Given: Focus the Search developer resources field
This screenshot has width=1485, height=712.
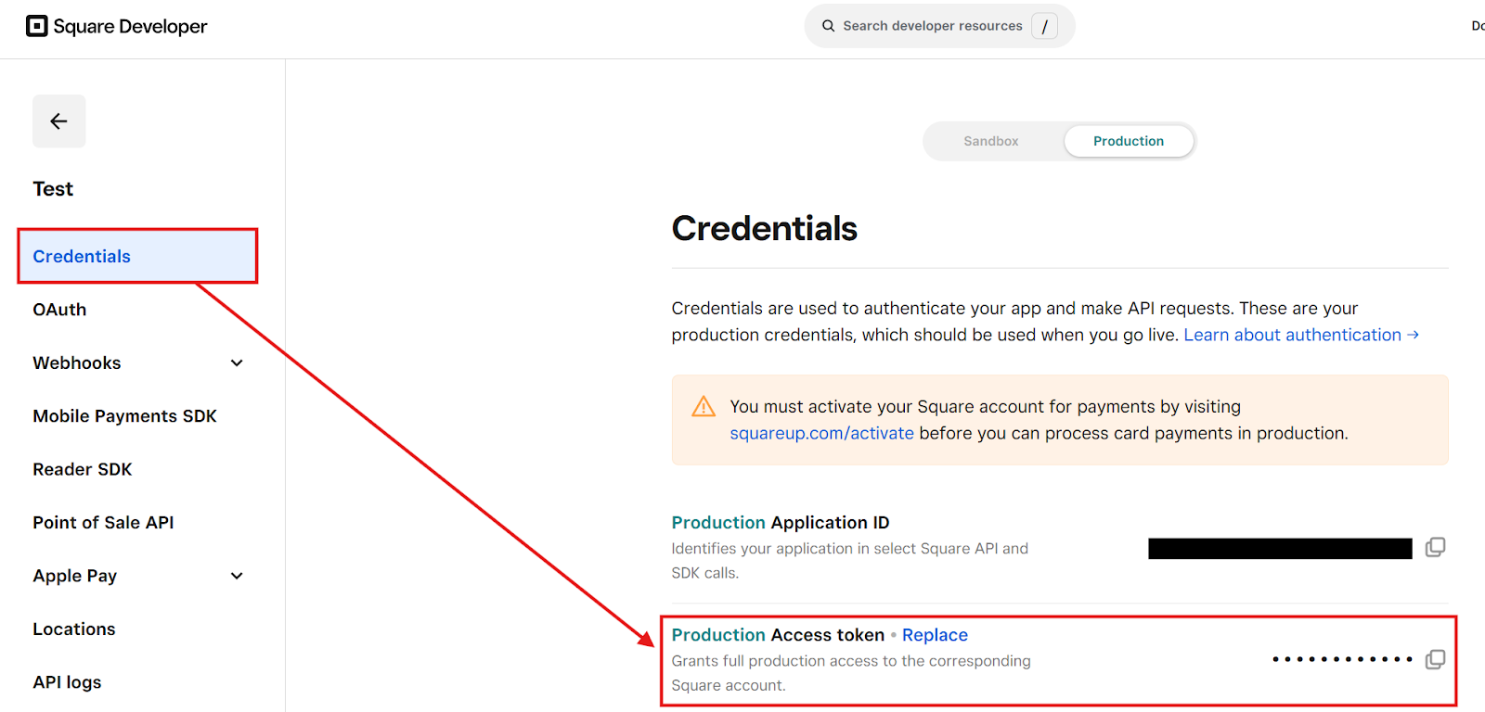Looking at the screenshot, I should coord(932,26).
